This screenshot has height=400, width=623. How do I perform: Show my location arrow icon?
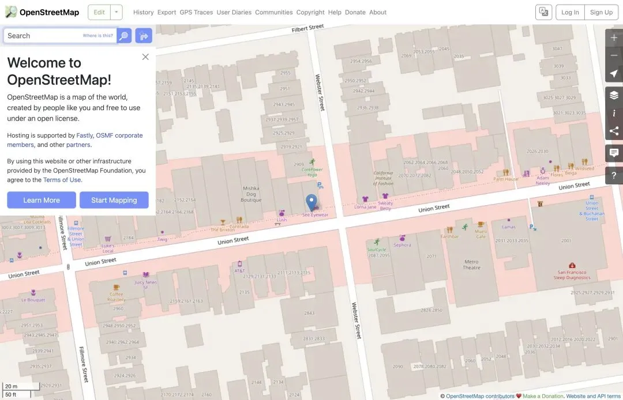(614, 73)
